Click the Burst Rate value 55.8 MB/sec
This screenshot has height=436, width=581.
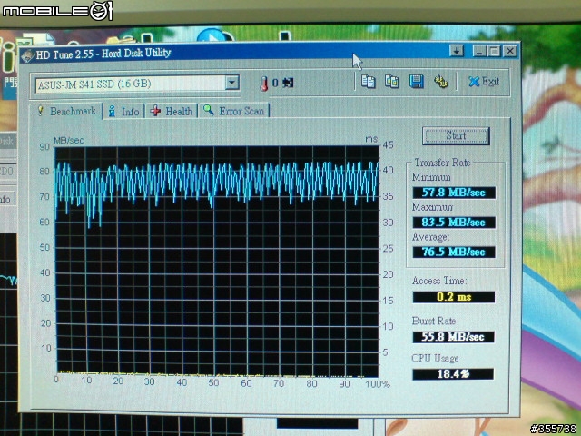[453, 337]
